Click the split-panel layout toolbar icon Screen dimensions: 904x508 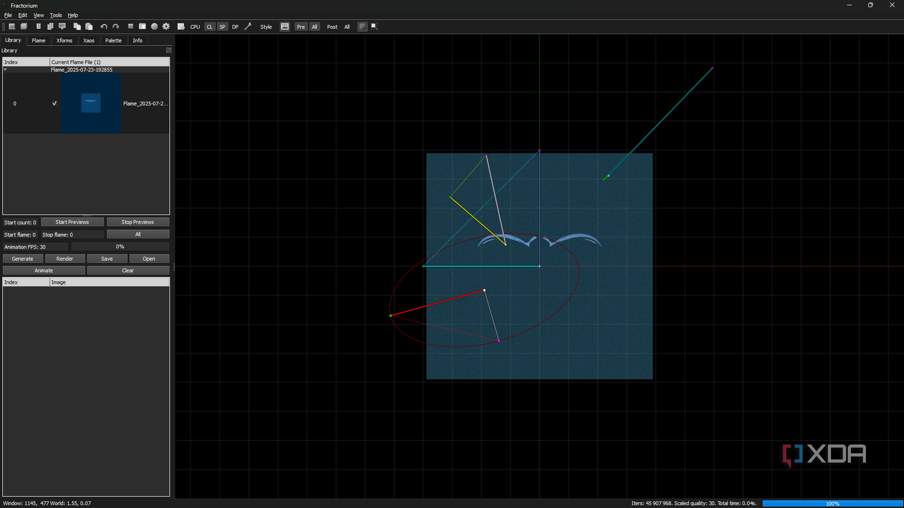point(142,26)
